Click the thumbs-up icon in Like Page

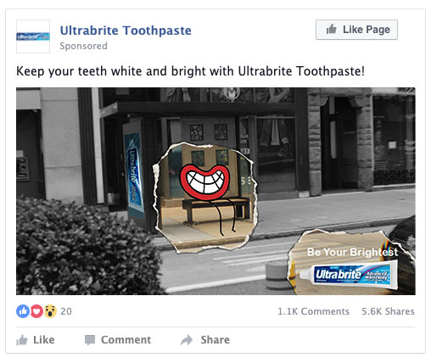[331, 30]
